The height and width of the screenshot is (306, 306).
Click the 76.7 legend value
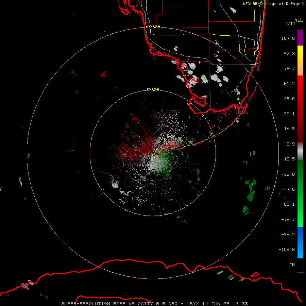[289, 68]
